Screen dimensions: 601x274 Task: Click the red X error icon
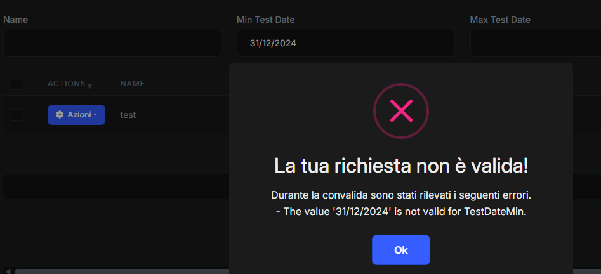(x=400, y=112)
